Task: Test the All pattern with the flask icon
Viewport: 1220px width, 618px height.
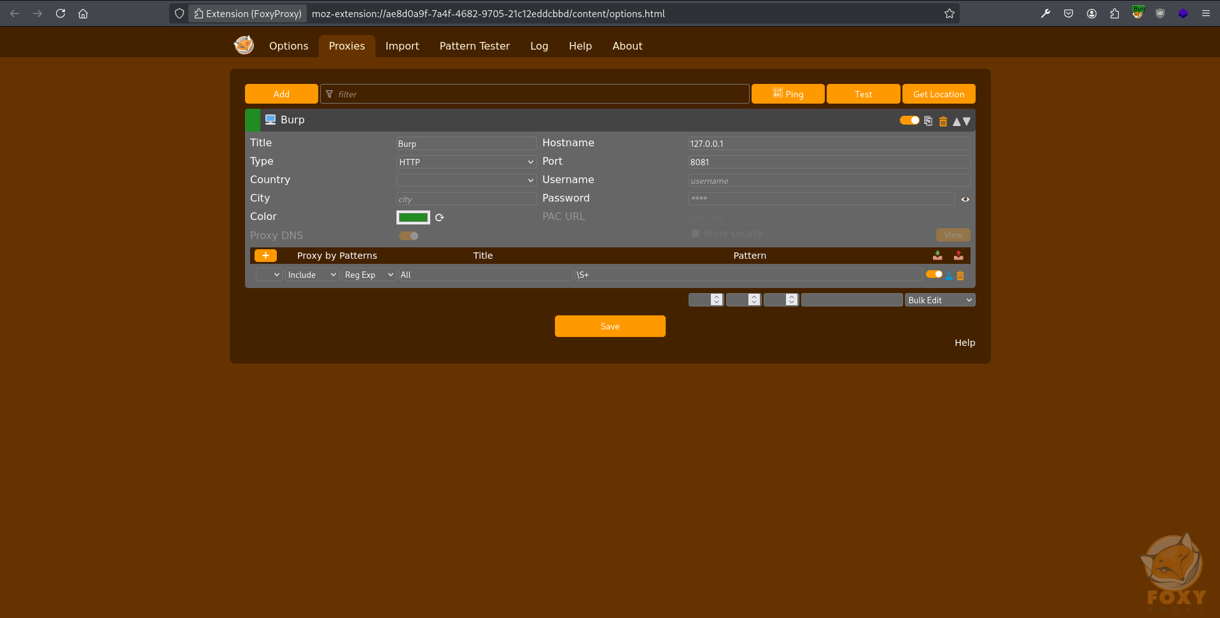Action: (950, 275)
